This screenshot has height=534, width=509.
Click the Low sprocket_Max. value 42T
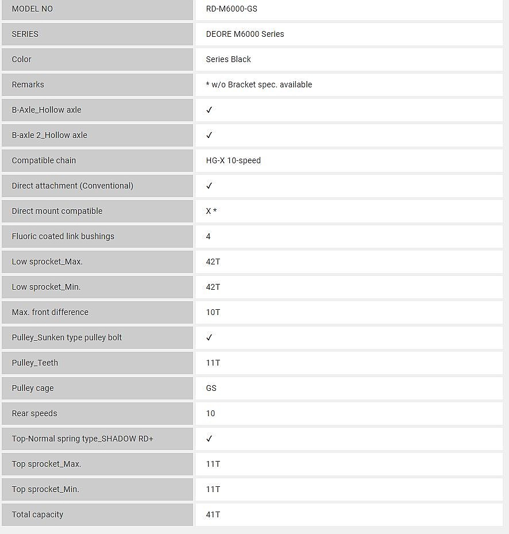[x=213, y=262]
